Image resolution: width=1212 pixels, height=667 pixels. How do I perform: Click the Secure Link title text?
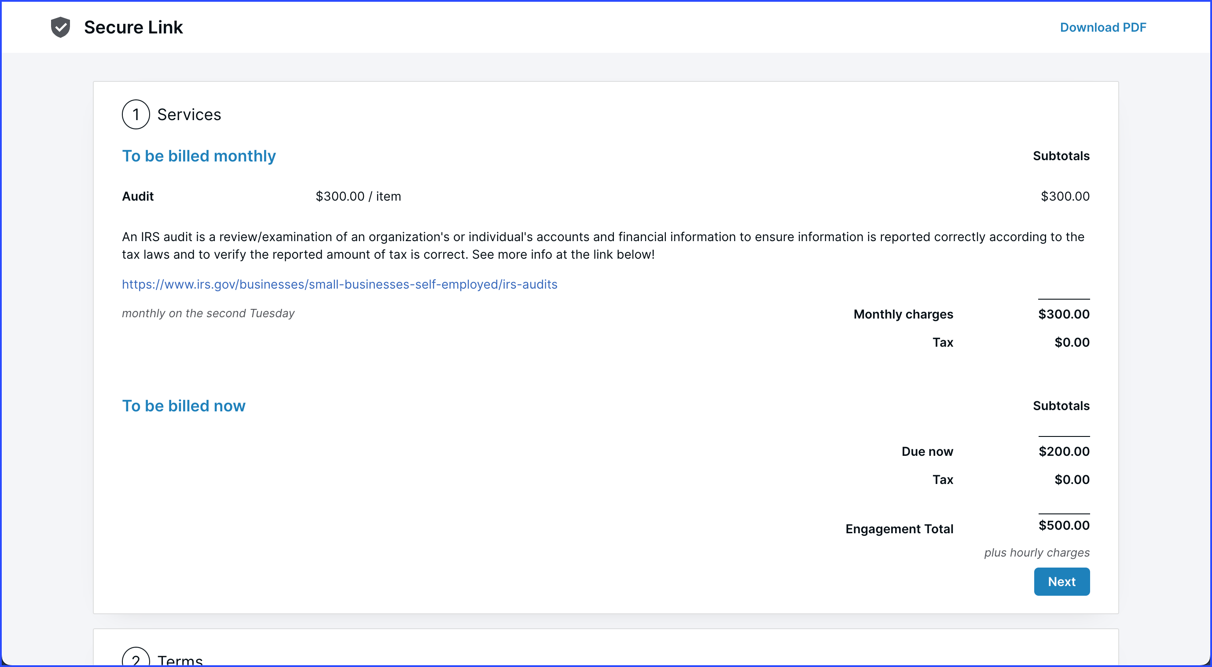pos(133,27)
